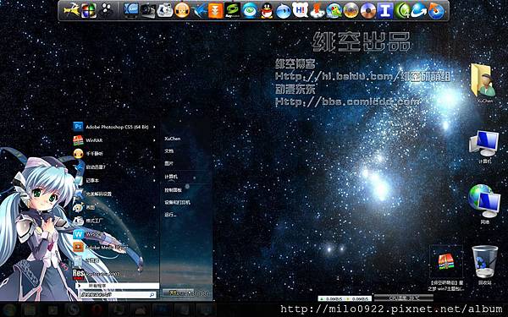Expand the 记事本 jump list arrow
The width and height of the screenshot is (508, 317).
pyautogui.click(x=154, y=181)
